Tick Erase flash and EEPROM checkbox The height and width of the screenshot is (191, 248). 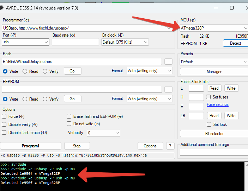click(69, 116)
